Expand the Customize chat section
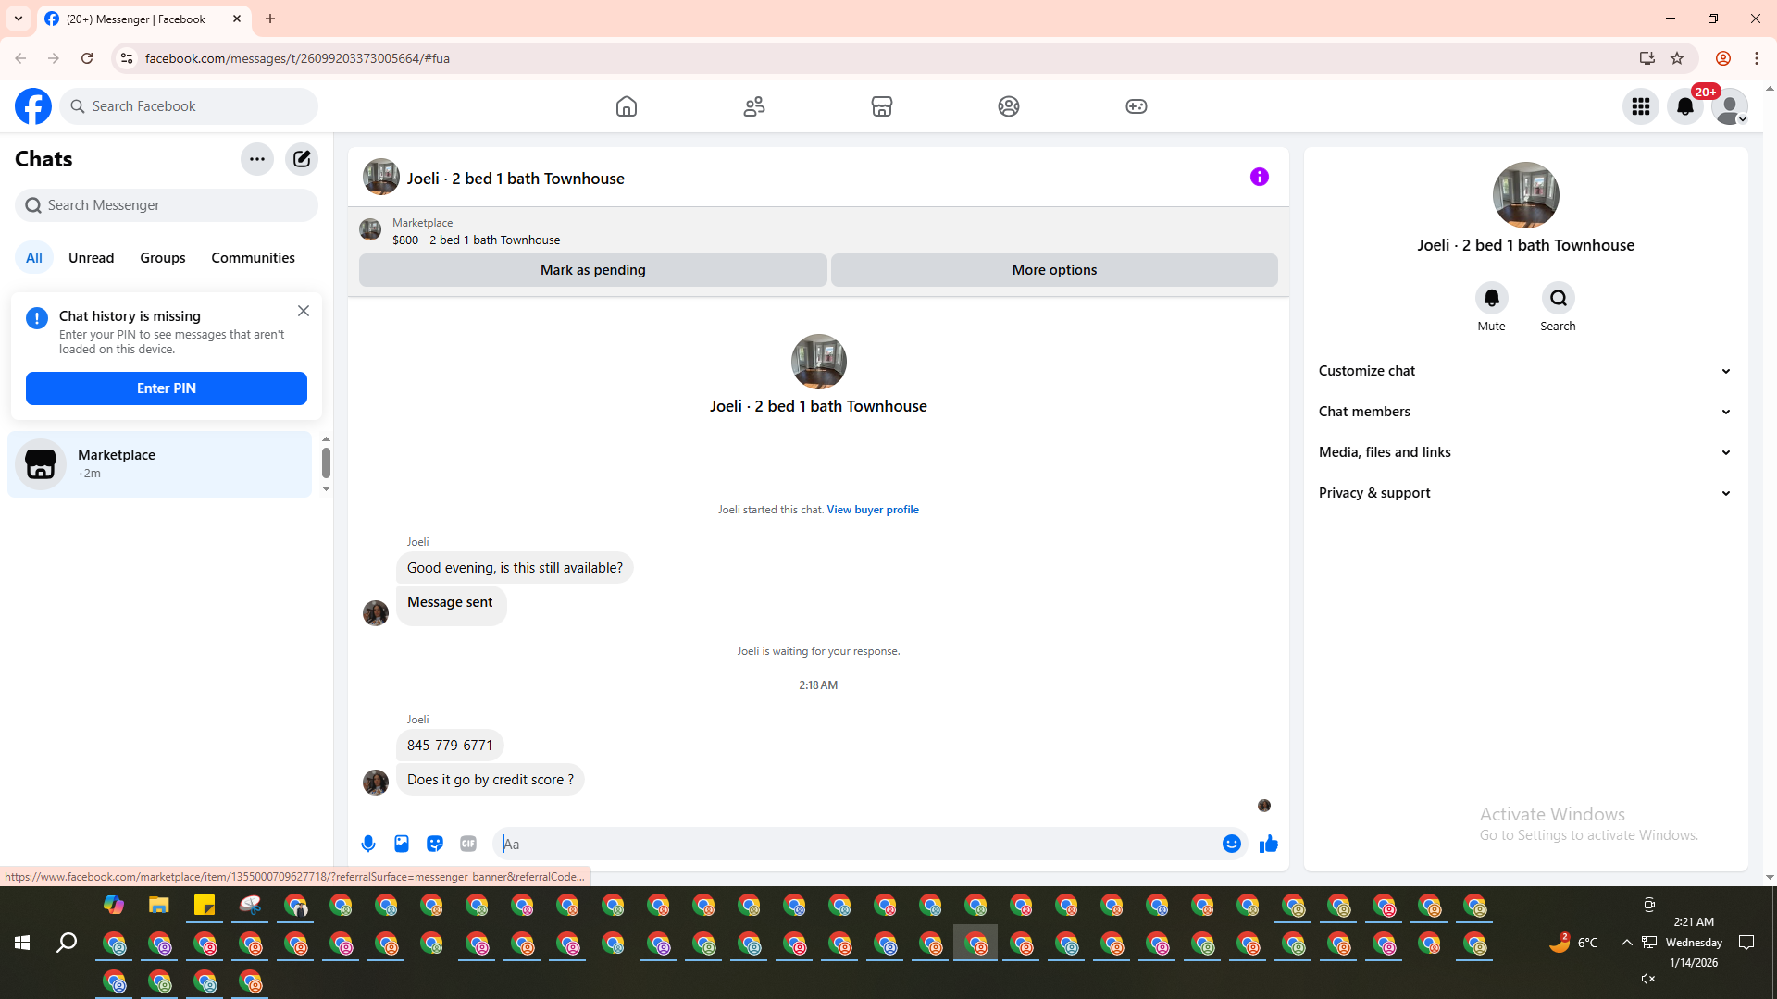The width and height of the screenshot is (1777, 999). pos(1524,371)
